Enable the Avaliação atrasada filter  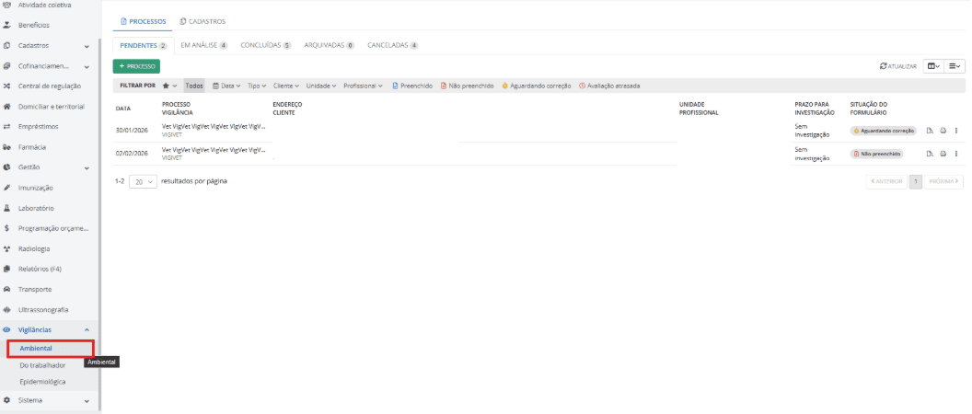(x=608, y=86)
